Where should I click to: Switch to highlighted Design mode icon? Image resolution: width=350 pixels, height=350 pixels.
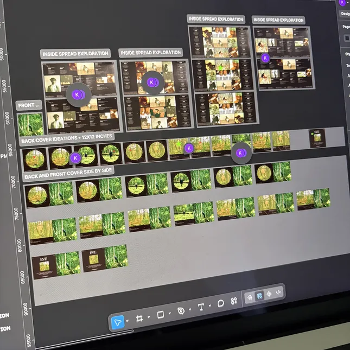pos(259,296)
